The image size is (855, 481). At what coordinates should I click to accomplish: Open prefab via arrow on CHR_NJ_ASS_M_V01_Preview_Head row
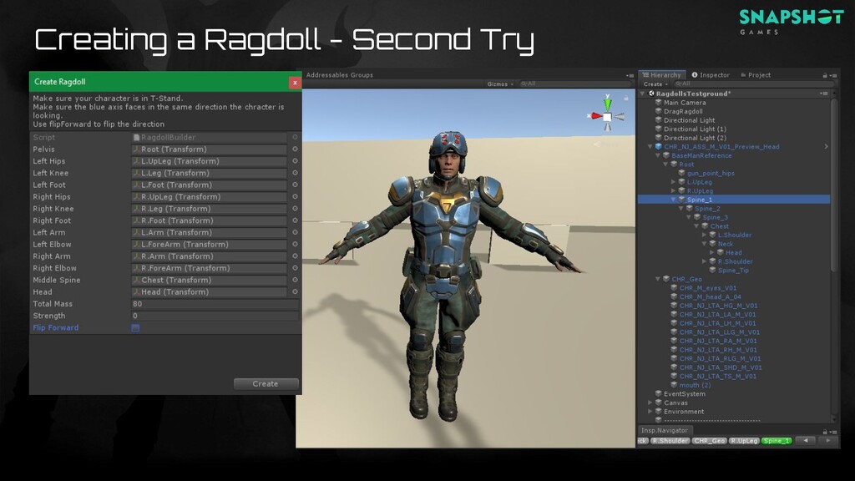[826, 147]
